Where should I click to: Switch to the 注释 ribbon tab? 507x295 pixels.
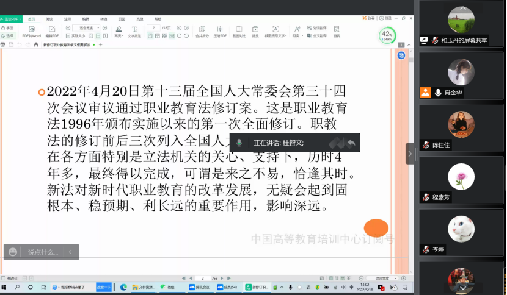point(68,19)
